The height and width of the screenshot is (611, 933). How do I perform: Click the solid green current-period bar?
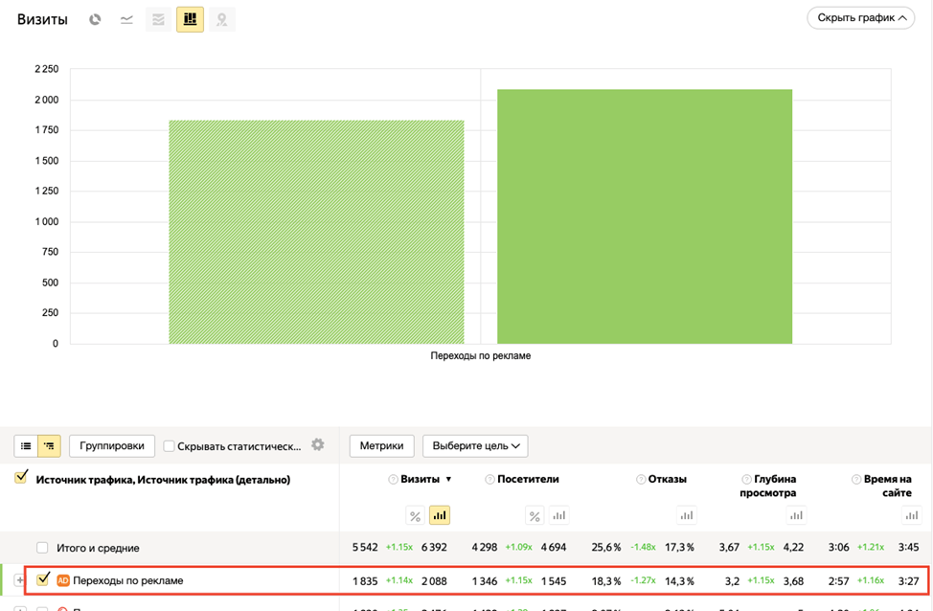[x=645, y=216]
